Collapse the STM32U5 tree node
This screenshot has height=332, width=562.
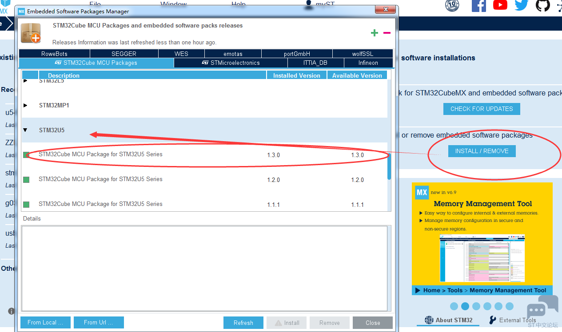click(25, 130)
